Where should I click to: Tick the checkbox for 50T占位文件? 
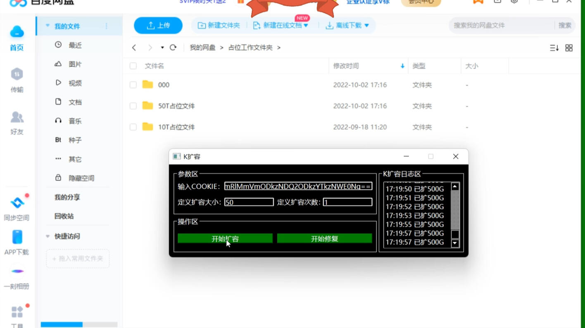click(133, 106)
